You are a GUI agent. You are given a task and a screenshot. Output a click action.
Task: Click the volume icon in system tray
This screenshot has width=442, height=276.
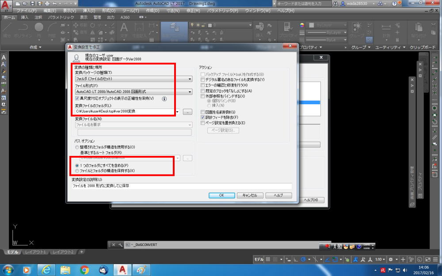(x=405, y=270)
